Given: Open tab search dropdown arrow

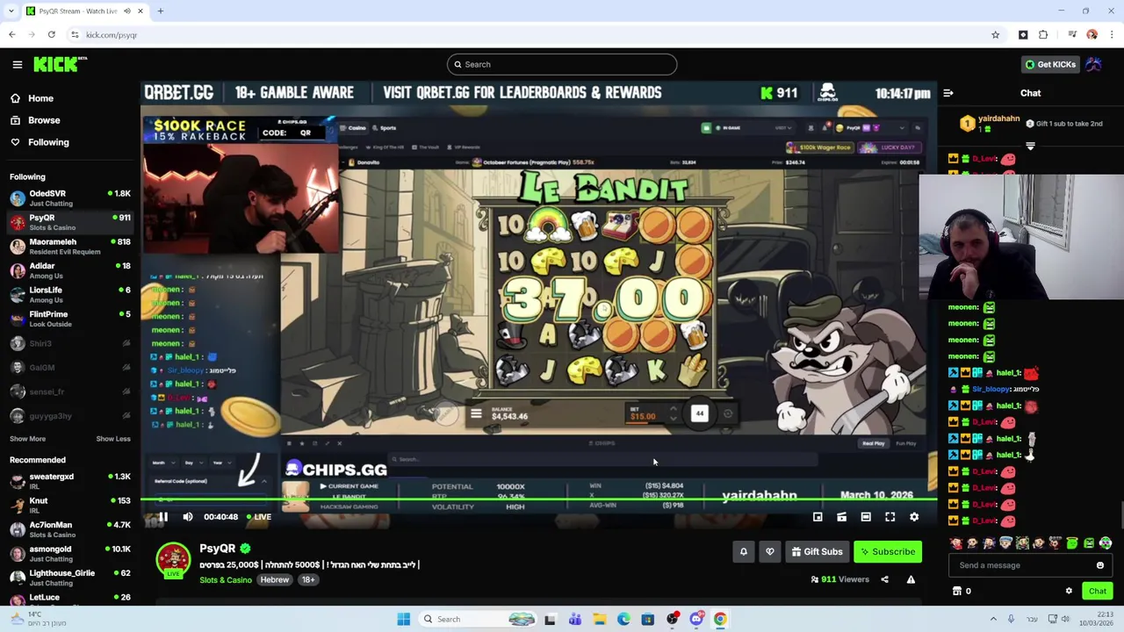Looking at the screenshot, I should (12, 11).
